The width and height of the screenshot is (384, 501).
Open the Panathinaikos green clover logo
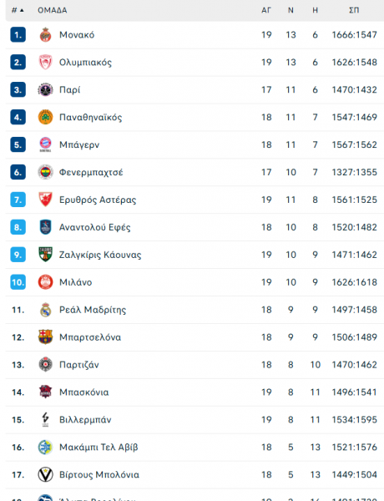[45, 117]
